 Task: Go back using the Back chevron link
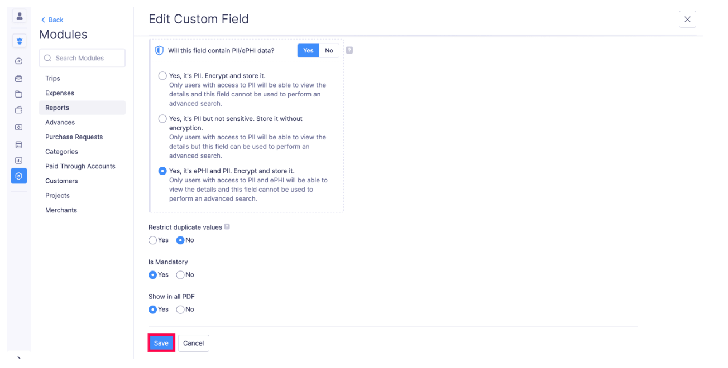[52, 20]
